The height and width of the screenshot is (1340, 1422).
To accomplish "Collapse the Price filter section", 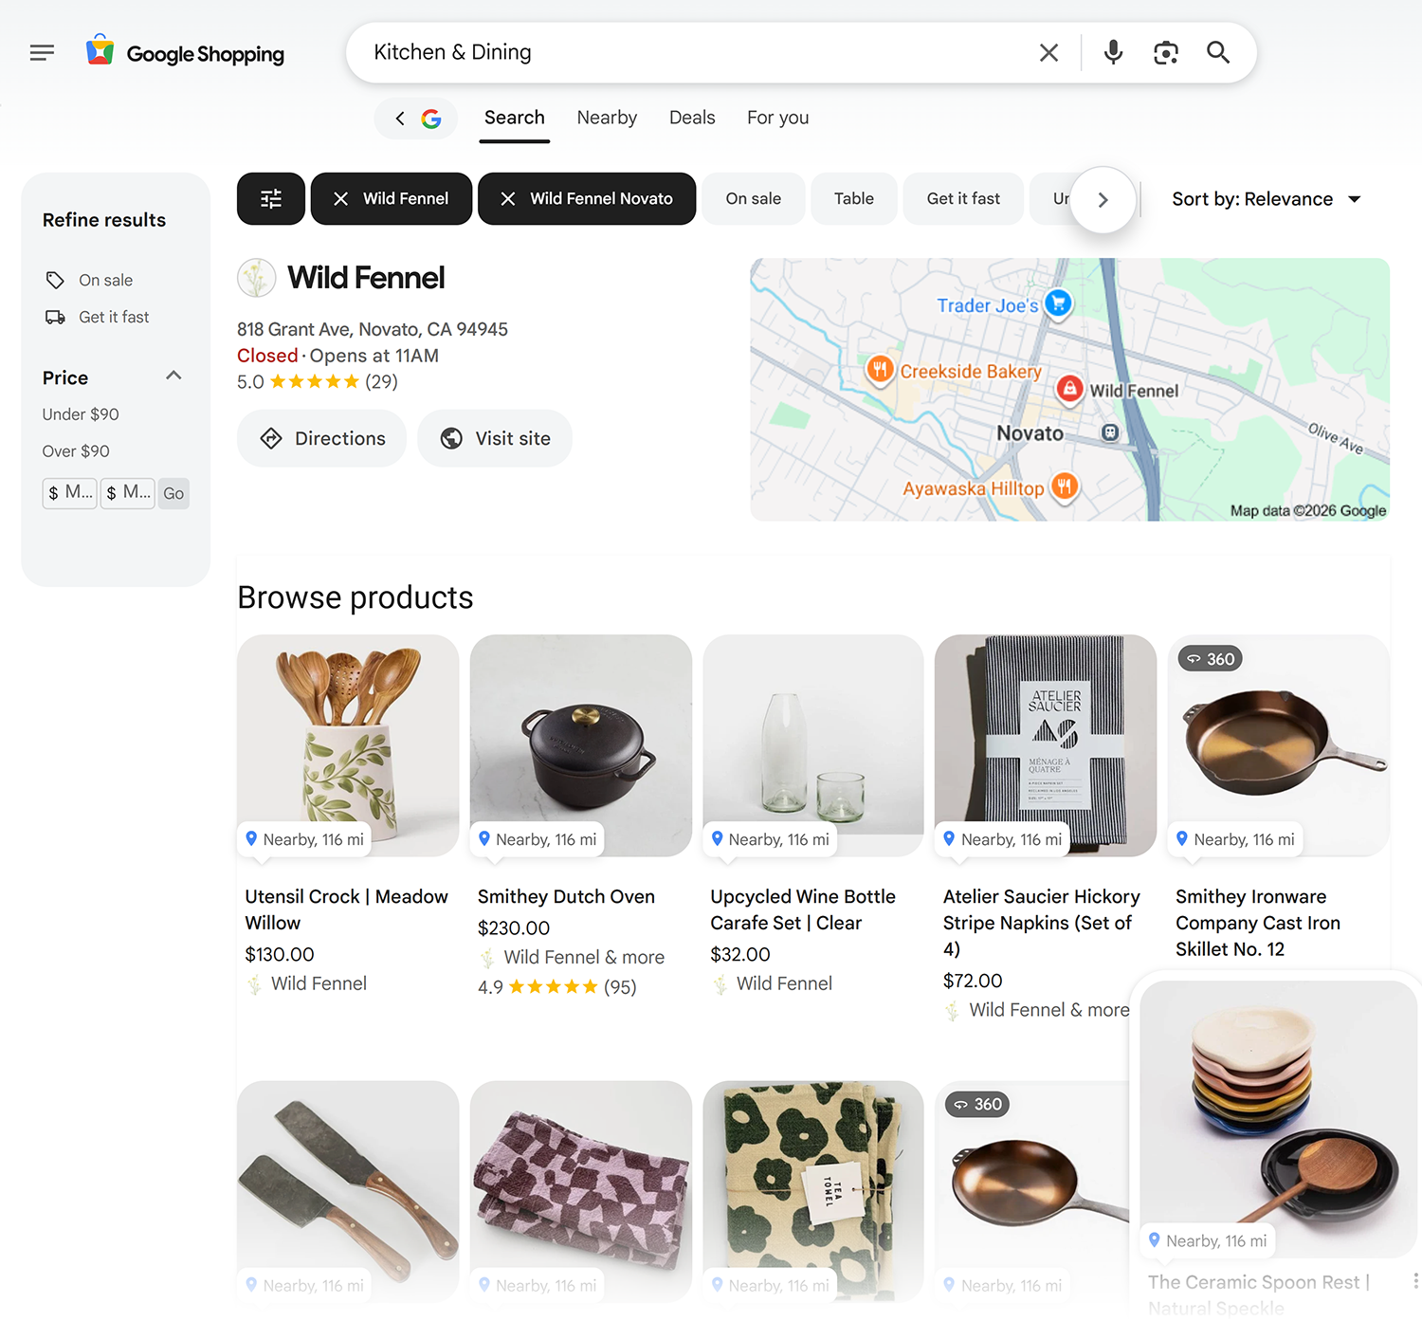I will [x=173, y=376].
